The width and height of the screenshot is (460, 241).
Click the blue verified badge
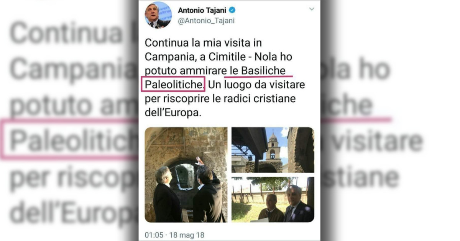pyautogui.click(x=232, y=10)
